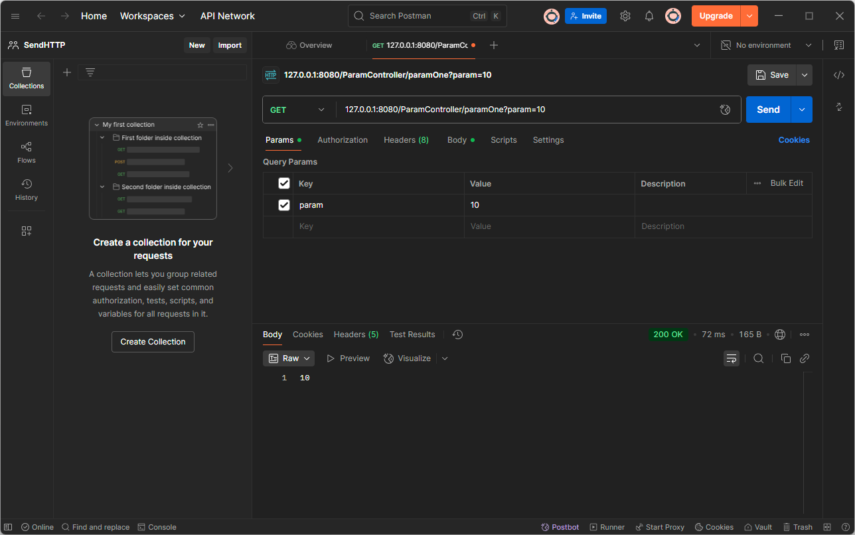Viewport: 855px width, 535px height.
Task: Click the New button
Action: [197, 45]
